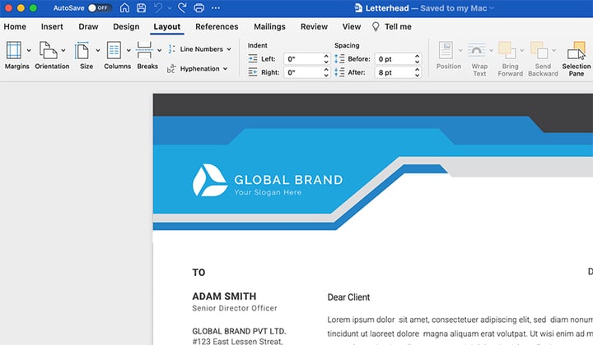
Task: Expand the Columns dropdown arrow
Action: click(x=128, y=50)
